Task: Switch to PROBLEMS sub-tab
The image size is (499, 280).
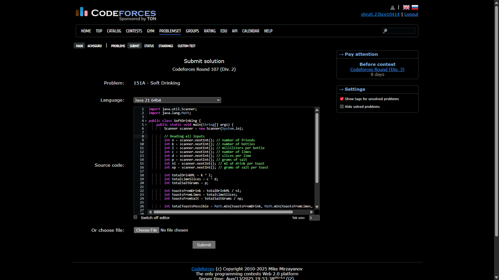Action: pyautogui.click(x=118, y=46)
